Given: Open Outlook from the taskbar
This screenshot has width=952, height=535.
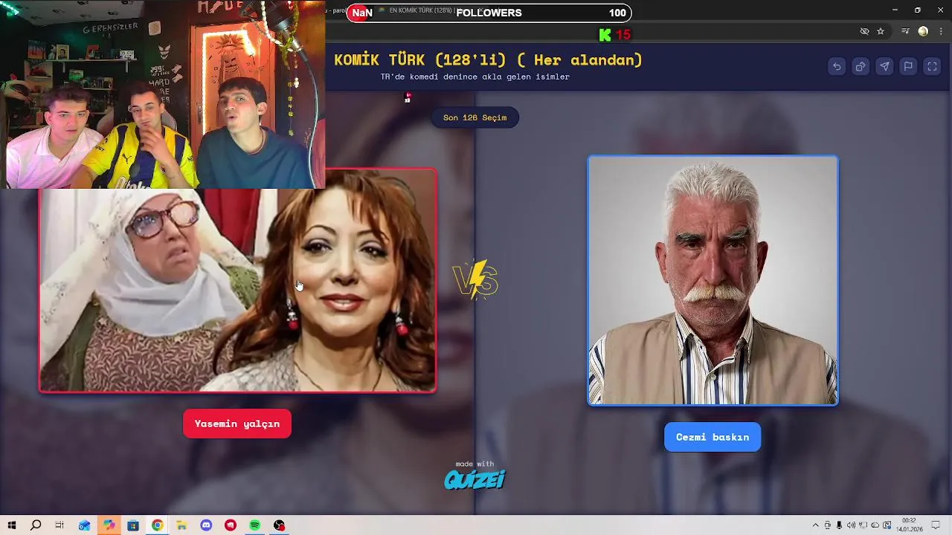Looking at the screenshot, I should pos(84,525).
